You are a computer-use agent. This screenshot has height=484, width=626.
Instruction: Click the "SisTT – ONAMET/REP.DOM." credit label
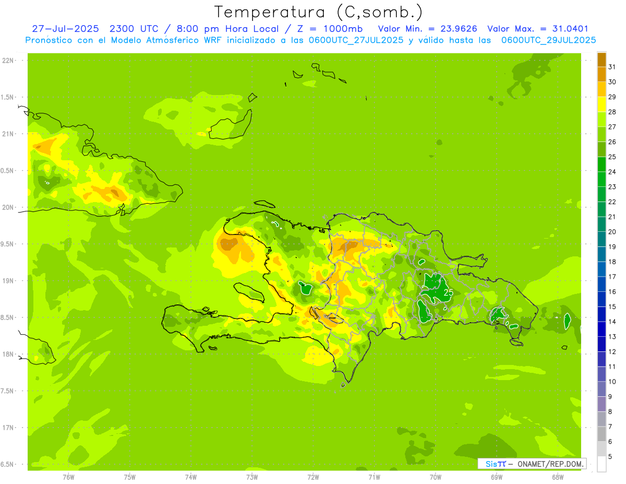[532, 464]
